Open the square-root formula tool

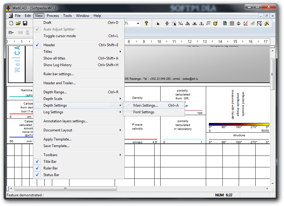(209, 23)
